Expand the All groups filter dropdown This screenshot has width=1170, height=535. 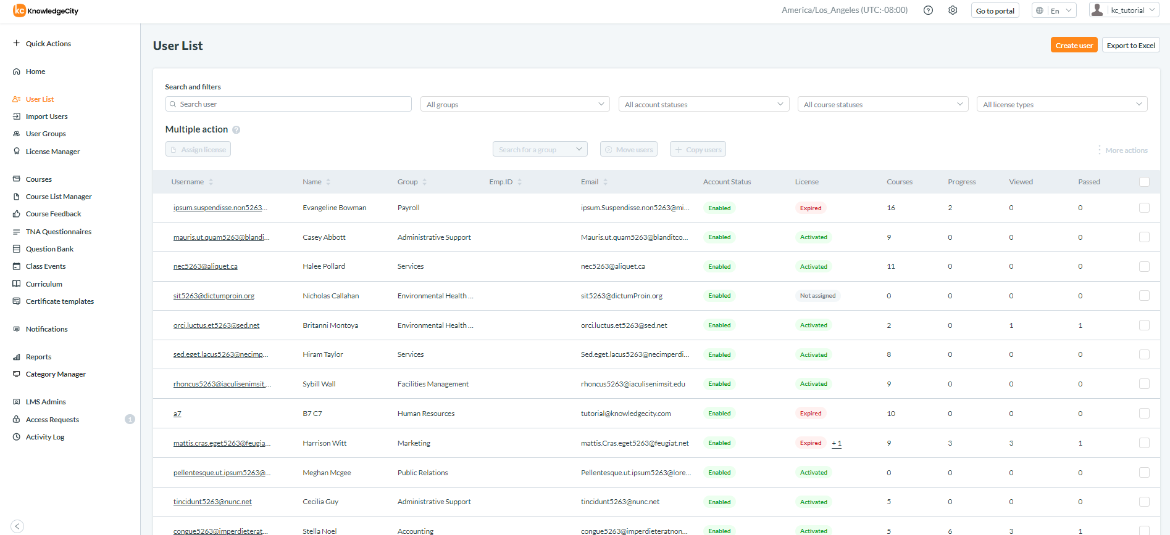pyautogui.click(x=514, y=104)
